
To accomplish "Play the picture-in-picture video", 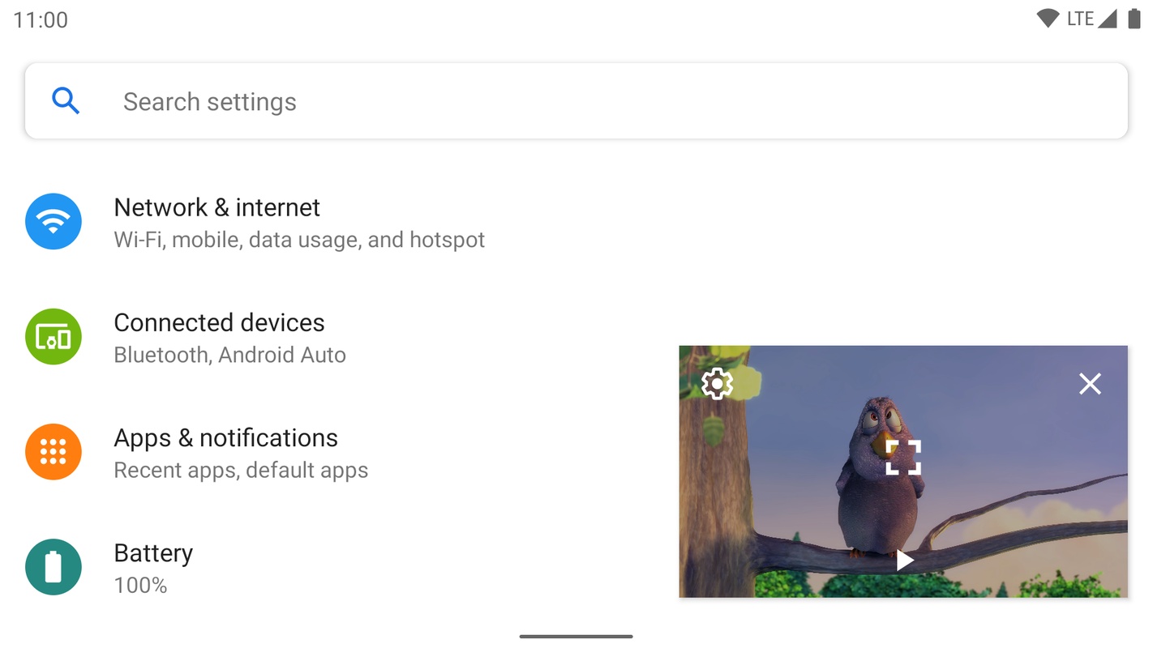I will pos(905,560).
